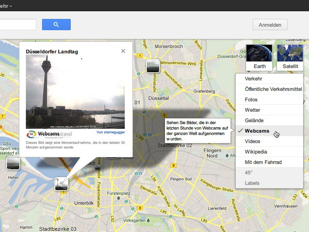
Task: Open webcam marker above Hafen
Action: (x=13, y=163)
